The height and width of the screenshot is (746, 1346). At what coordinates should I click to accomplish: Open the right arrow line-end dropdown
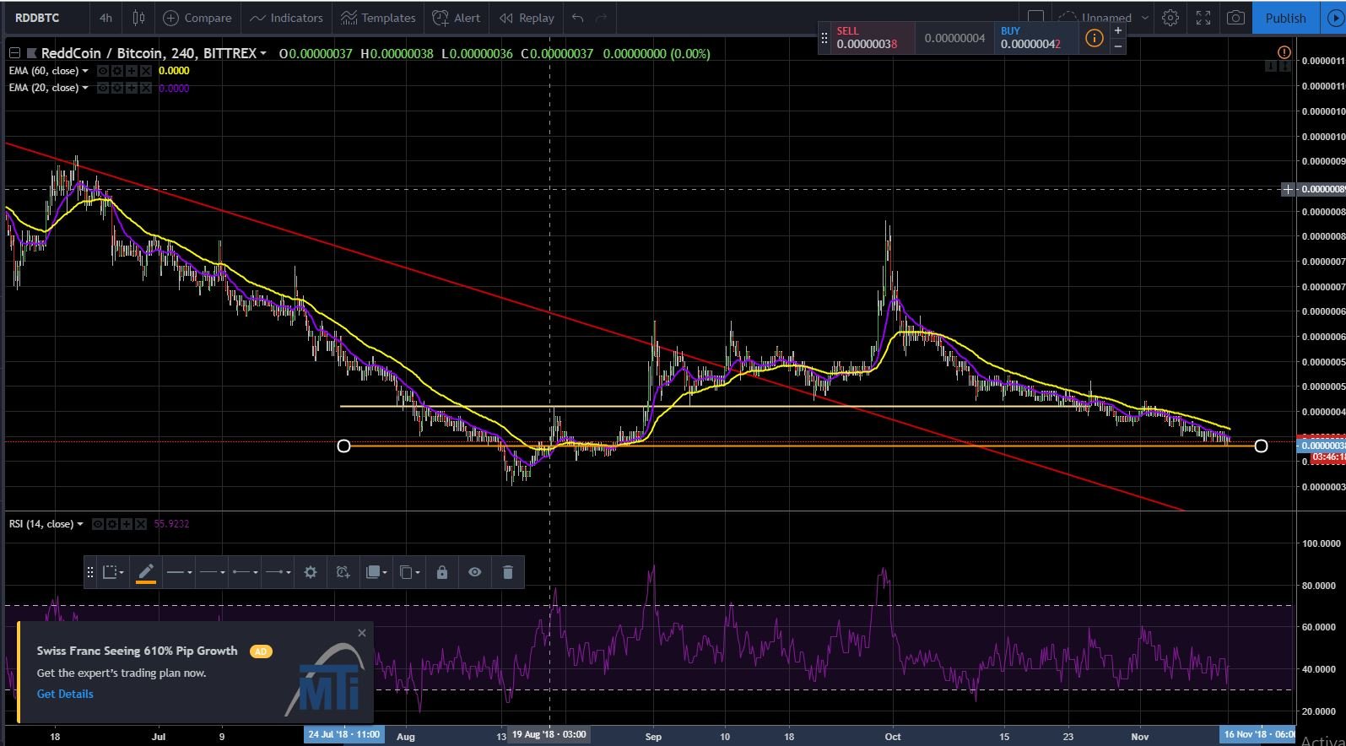[278, 572]
